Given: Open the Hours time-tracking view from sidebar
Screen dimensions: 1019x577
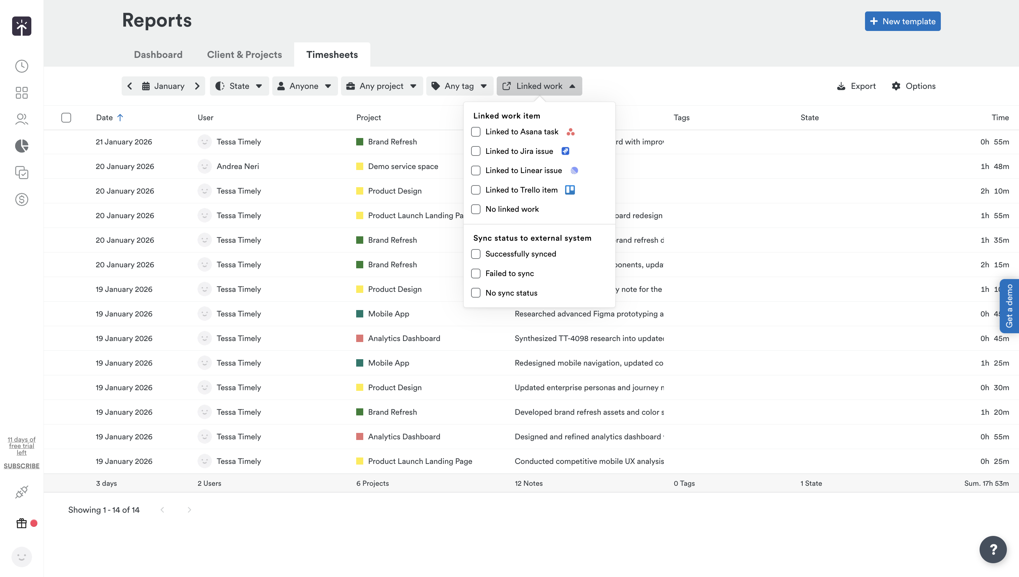Looking at the screenshot, I should (22, 66).
